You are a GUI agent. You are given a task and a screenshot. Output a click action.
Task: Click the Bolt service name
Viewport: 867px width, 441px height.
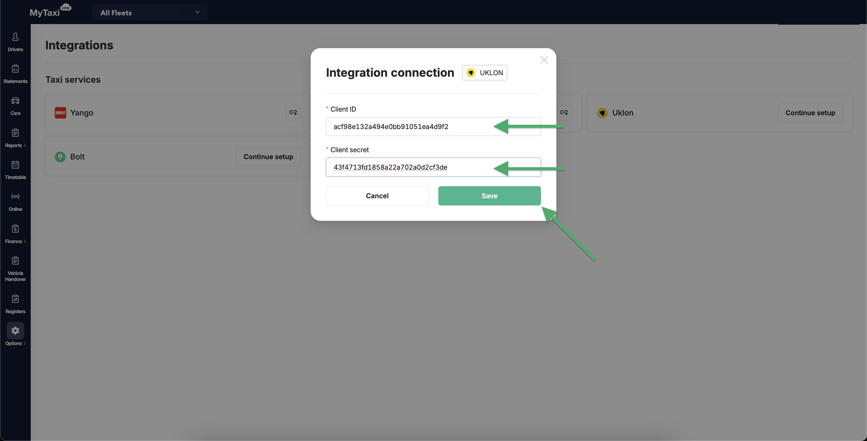pos(77,157)
